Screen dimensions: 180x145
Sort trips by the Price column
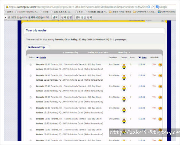tap(144, 57)
